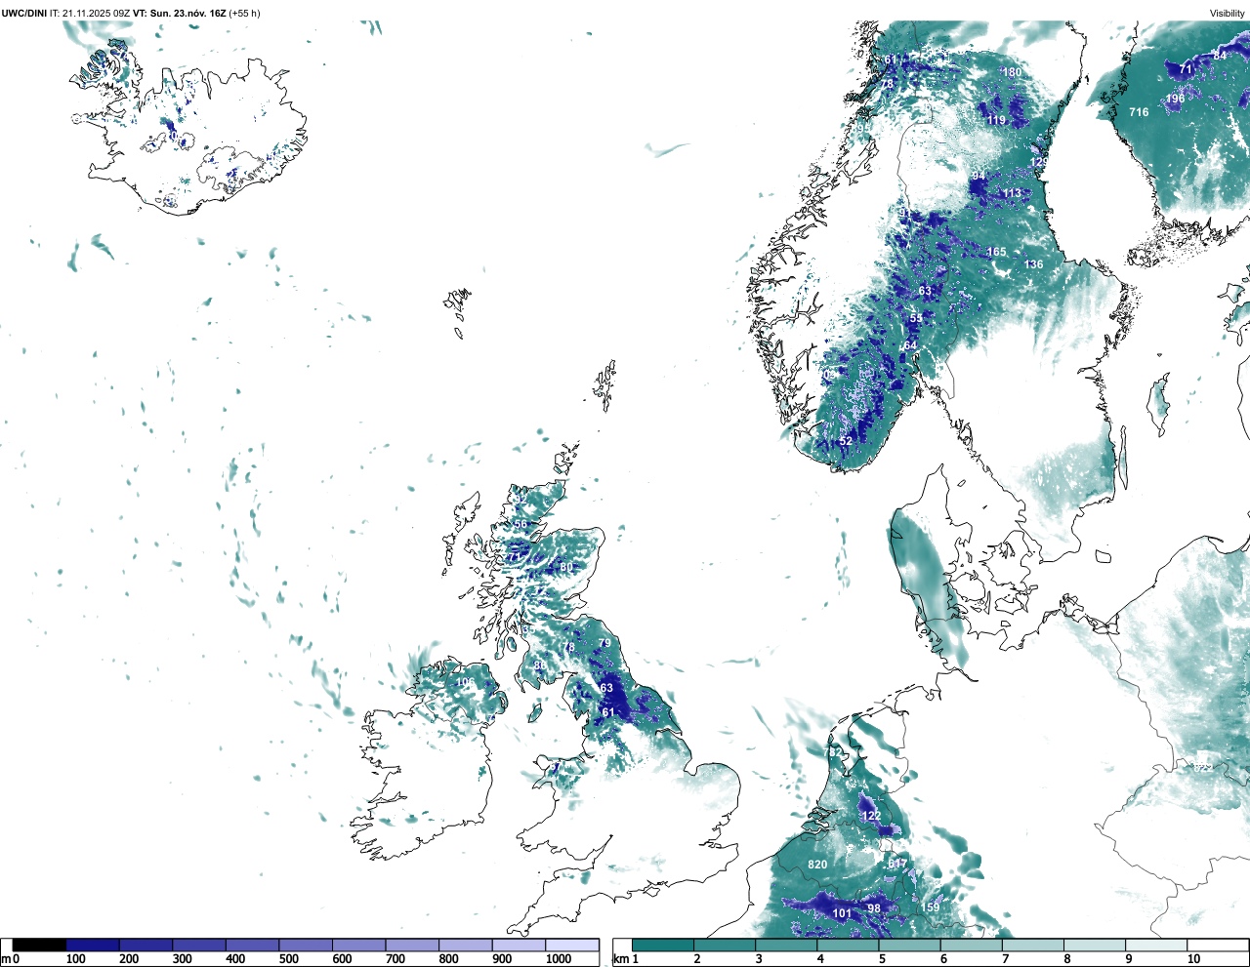Viewport: 1250px width, 967px height.
Task: Click the 'm' unit label of the legend
Action: [x=6, y=959]
